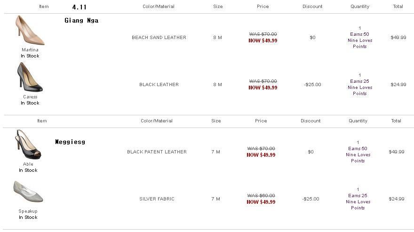Select the BLACK PATENT LEATHER material text
414x232 pixels.
click(x=157, y=152)
